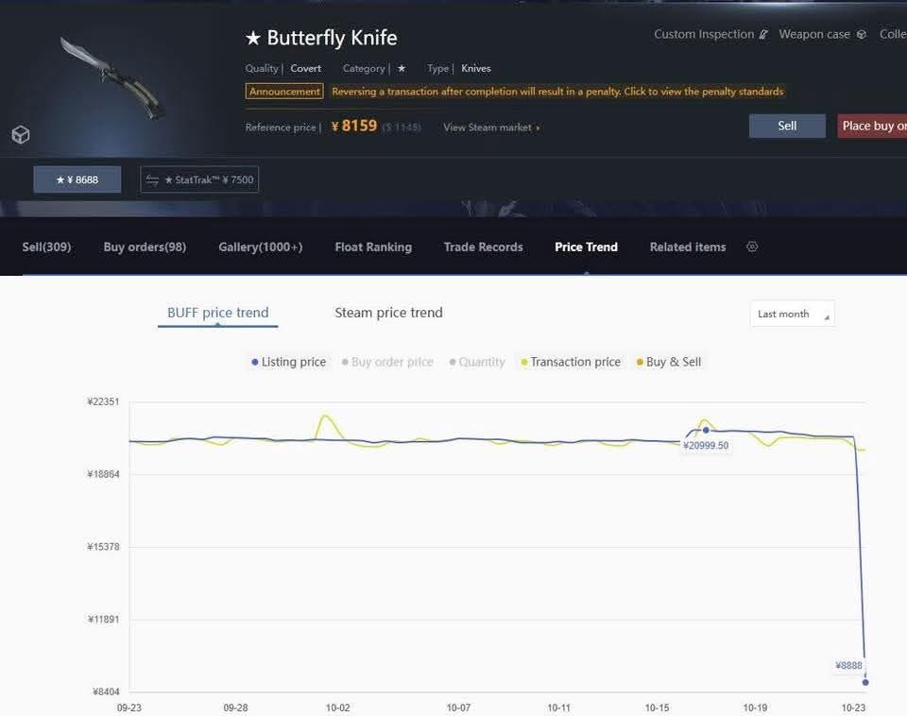Image resolution: width=907 pixels, height=716 pixels.
Task: Open the settings gear after Related items
Action: click(x=752, y=247)
